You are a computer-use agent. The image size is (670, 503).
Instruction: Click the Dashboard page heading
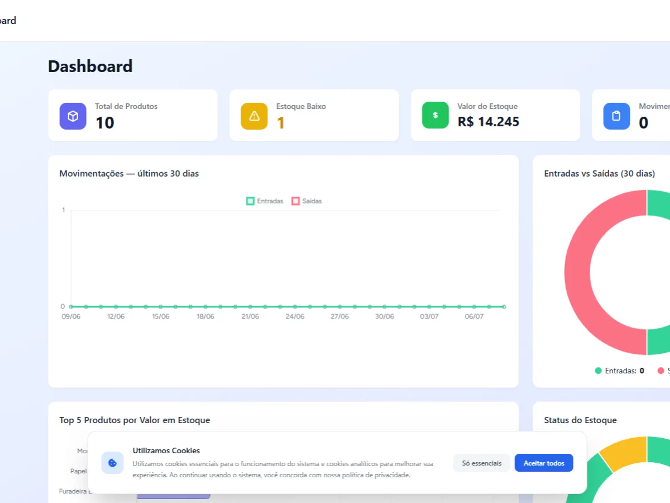[90, 66]
